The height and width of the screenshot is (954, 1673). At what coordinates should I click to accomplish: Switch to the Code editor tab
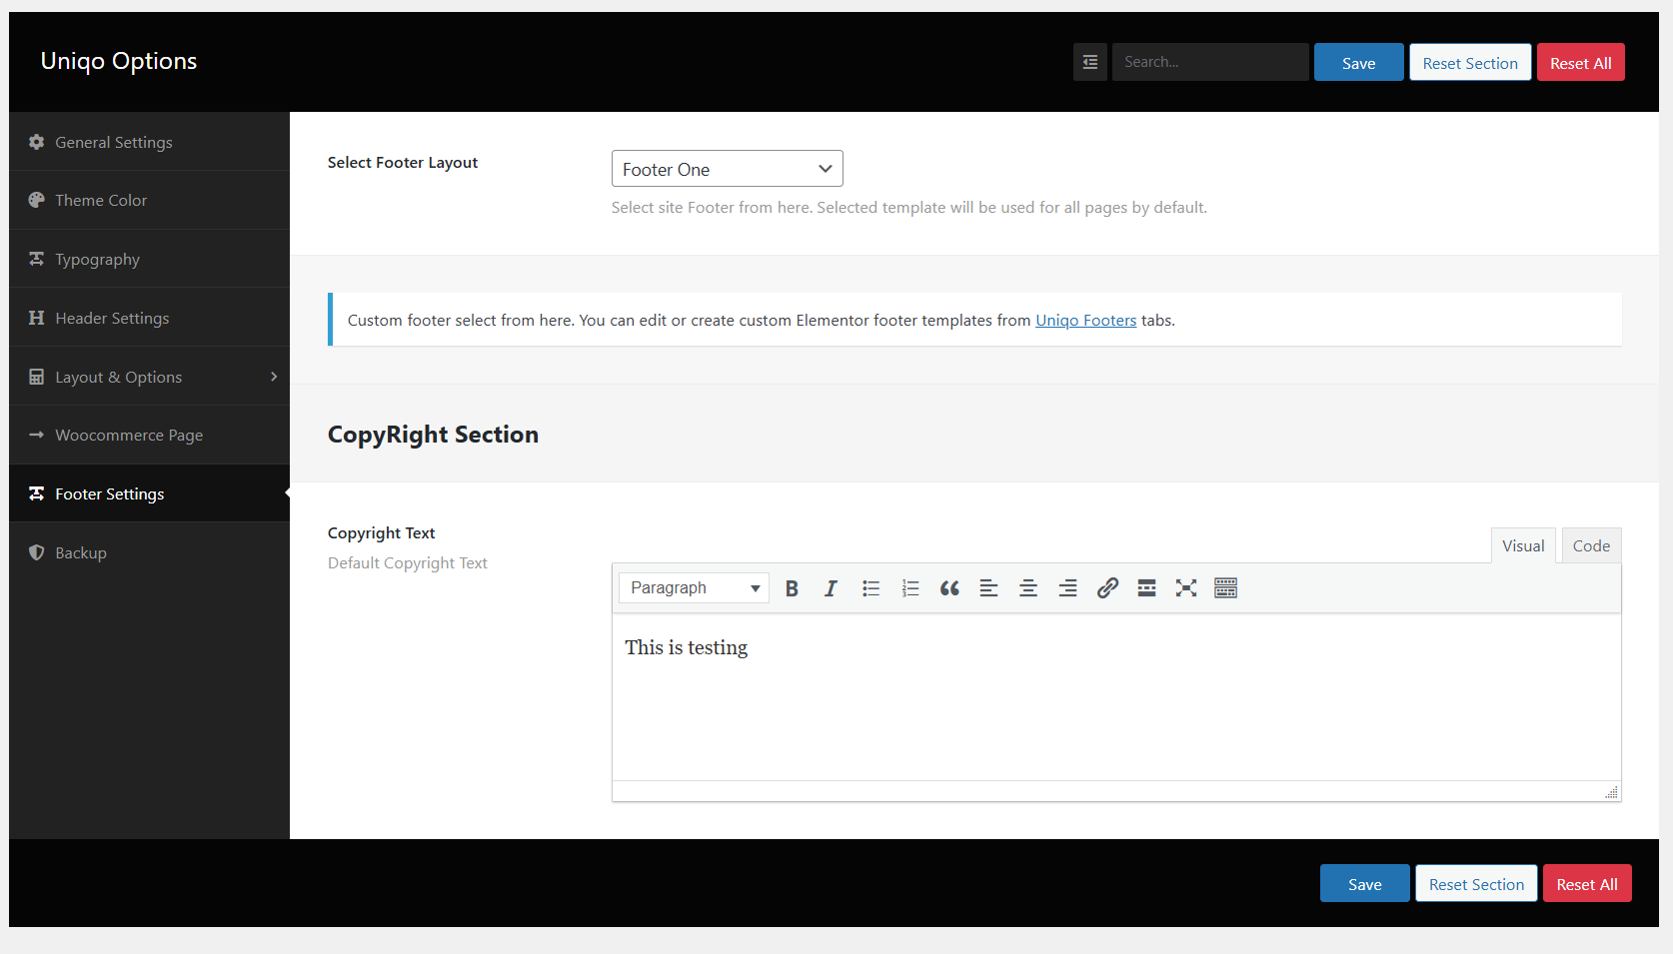point(1591,546)
